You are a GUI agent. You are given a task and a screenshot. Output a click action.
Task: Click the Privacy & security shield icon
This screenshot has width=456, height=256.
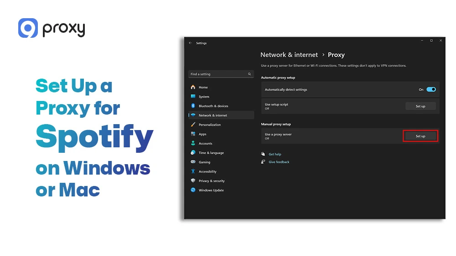(193, 181)
